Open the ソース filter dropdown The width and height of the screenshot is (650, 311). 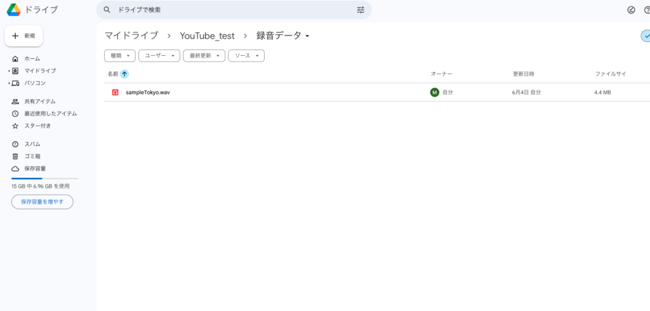(246, 56)
